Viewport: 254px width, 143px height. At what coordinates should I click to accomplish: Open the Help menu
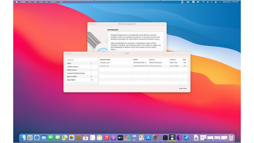tap(61, 2)
